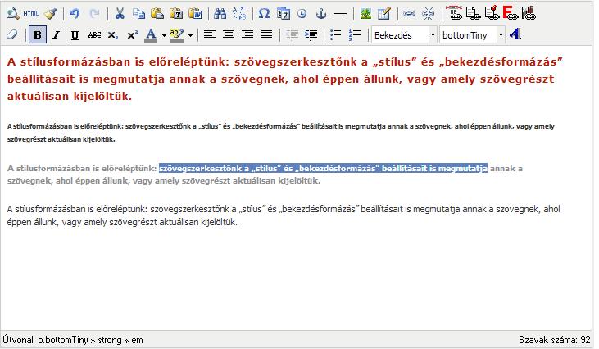599x349 pixels.
Task: Open the Bekezdés format dropdown
Action: (403, 35)
